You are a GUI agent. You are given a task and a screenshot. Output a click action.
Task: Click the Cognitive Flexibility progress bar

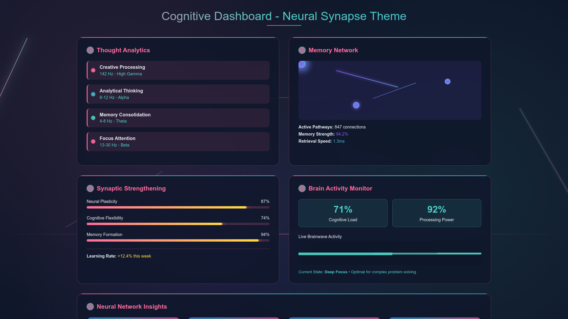tap(178, 224)
